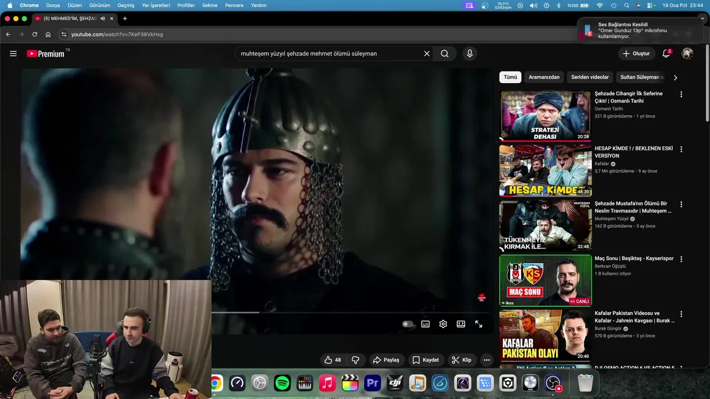Image resolution: width=710 pixels, height=399 pixels.
Task: Open the Görünüm menu
Action: coord(100,5)
